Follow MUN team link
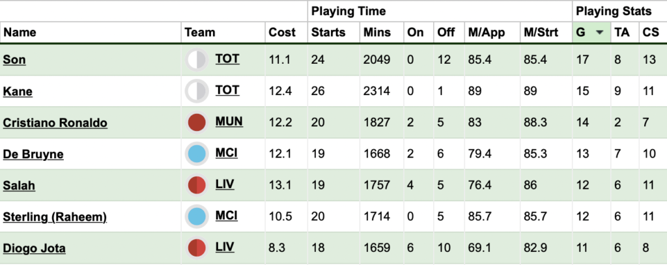The width and height of the screenshot is (667, 265). tap(229, 122)
